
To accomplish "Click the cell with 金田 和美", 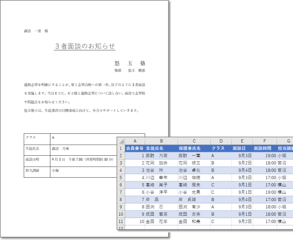I will click(189, 221).
